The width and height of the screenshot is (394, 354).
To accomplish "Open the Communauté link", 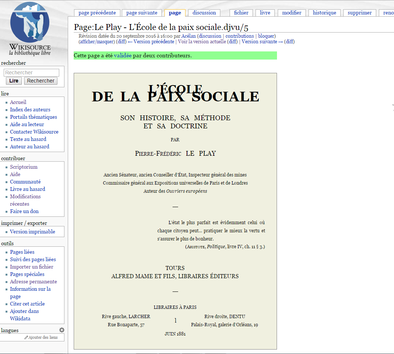I will [25, 182].
